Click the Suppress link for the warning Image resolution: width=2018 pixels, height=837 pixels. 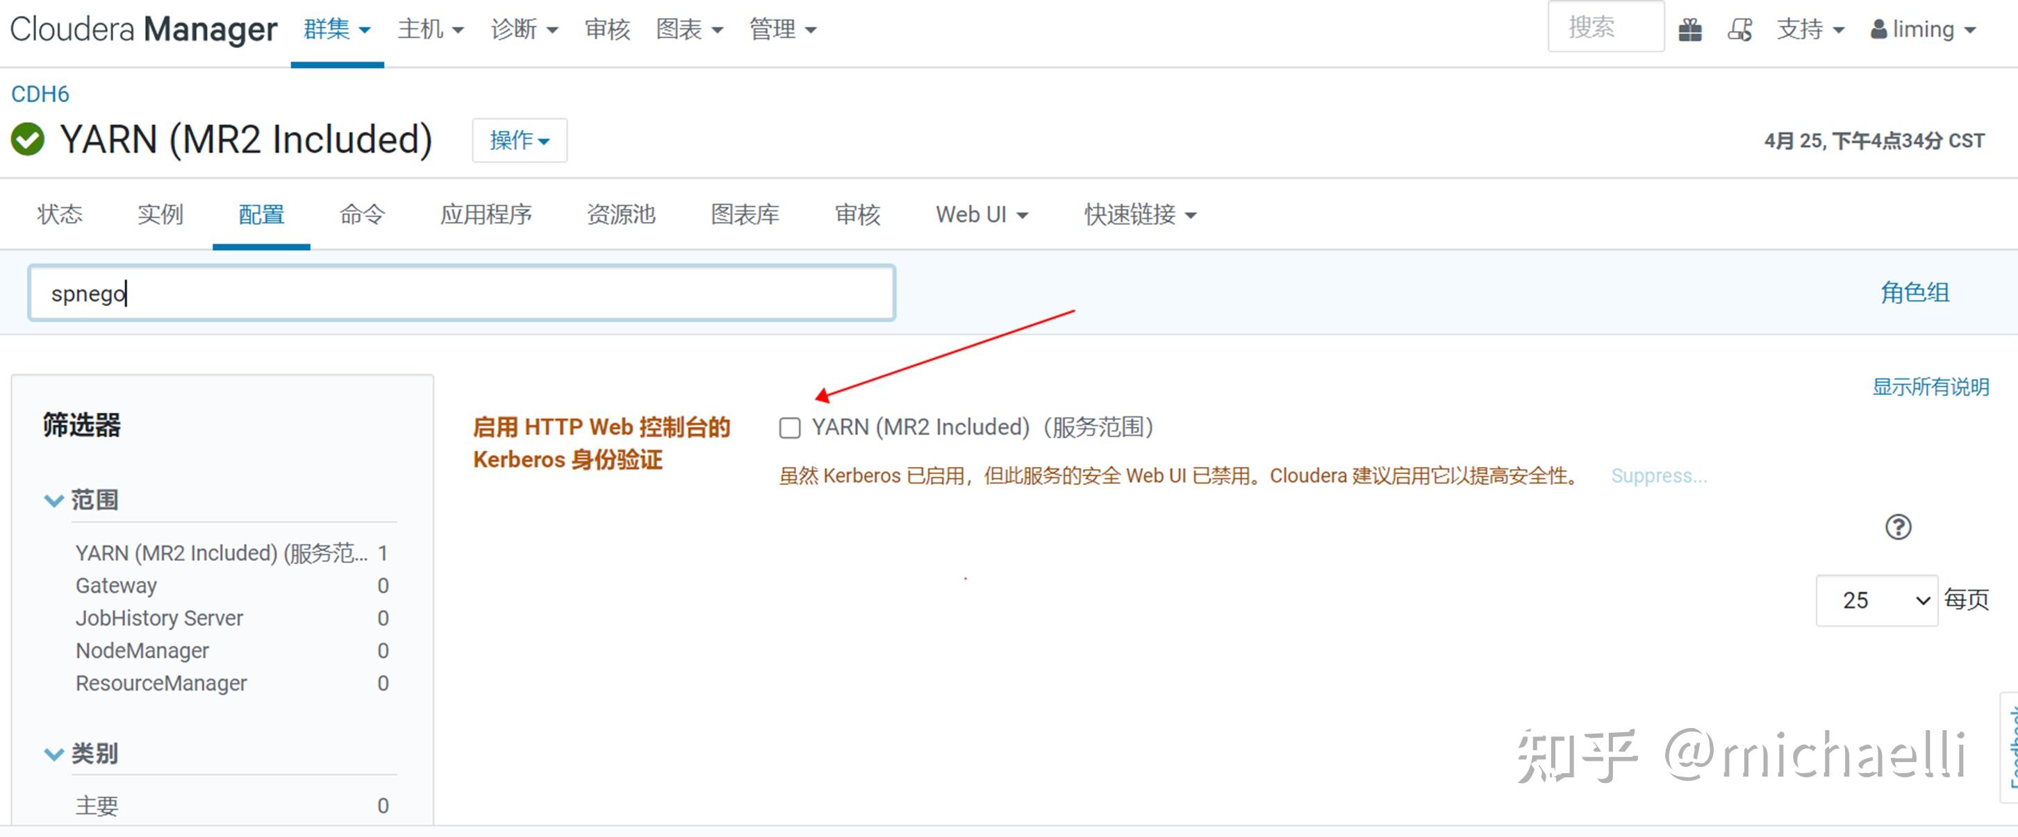(x=1658, y=475)
